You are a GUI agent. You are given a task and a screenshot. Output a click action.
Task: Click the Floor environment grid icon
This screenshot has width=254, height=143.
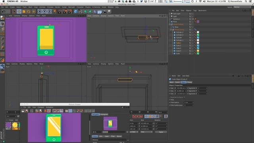click(x=100, y=12)
